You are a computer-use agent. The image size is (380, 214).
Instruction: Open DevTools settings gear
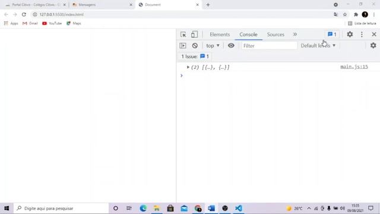tap(350, 34)
